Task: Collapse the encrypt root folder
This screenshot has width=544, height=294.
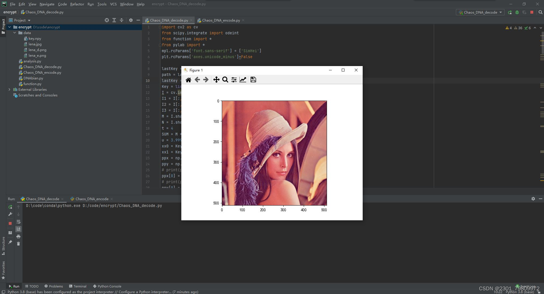Action: (x=10, y=27)
